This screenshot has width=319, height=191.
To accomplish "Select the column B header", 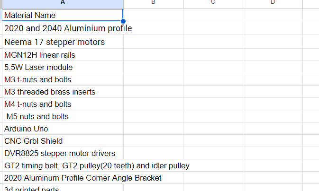I will coord(153,3).
